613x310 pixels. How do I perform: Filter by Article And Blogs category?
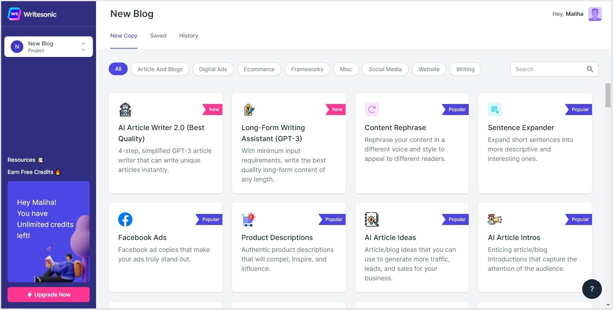[x=160, y=69]
